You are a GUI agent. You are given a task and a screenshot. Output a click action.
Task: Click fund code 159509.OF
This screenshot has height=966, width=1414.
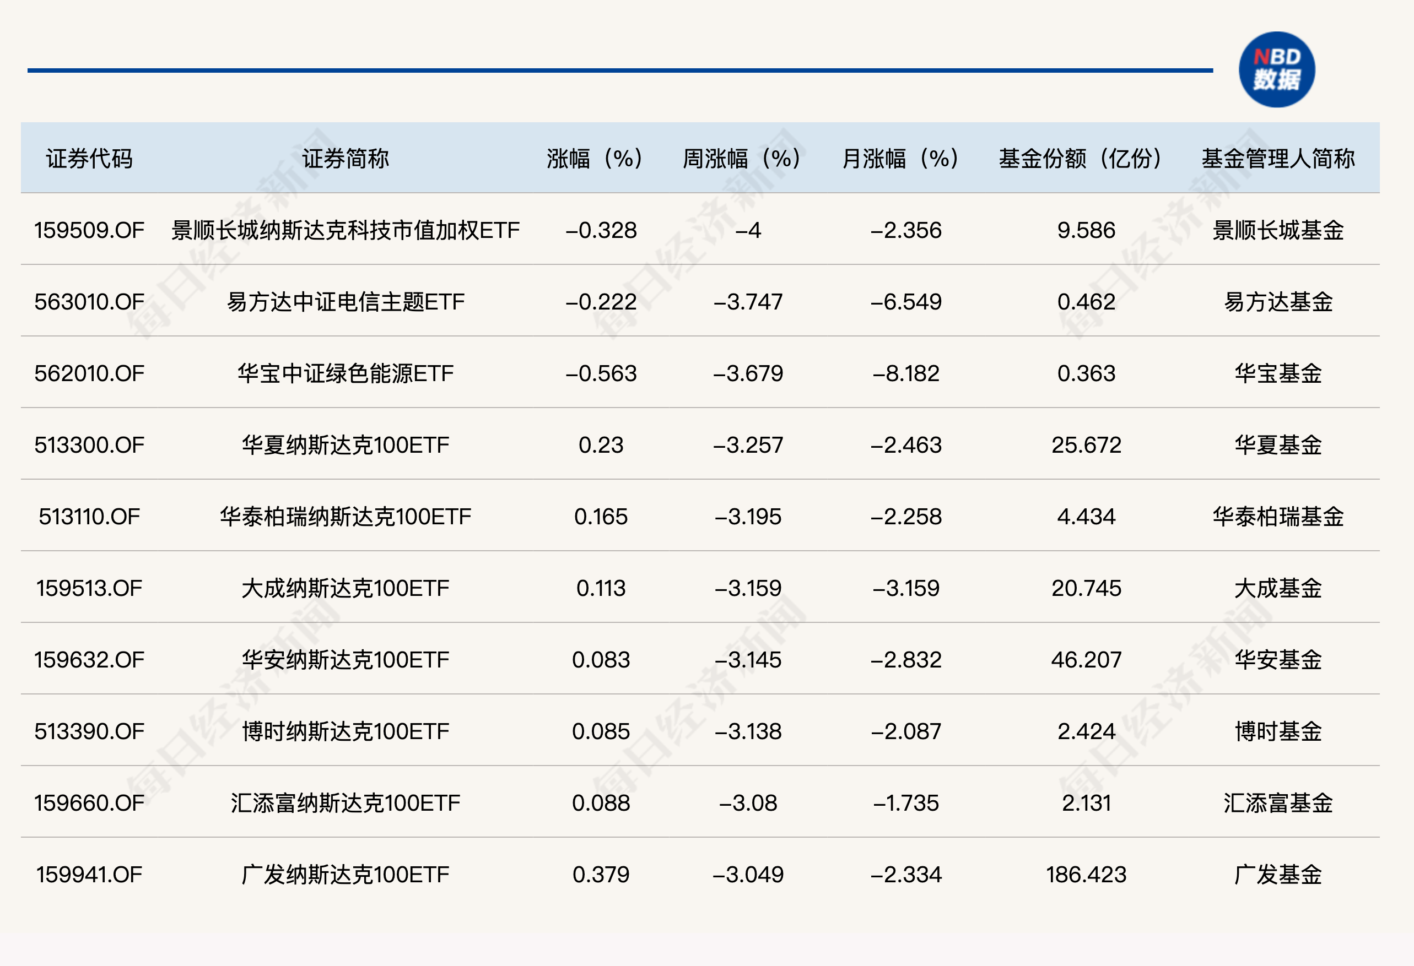pos(89,230)
